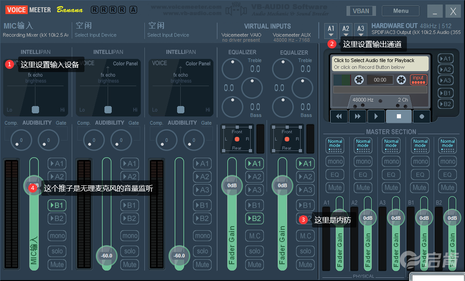Route MIC输入 strip to A1

tap(57, 164)
